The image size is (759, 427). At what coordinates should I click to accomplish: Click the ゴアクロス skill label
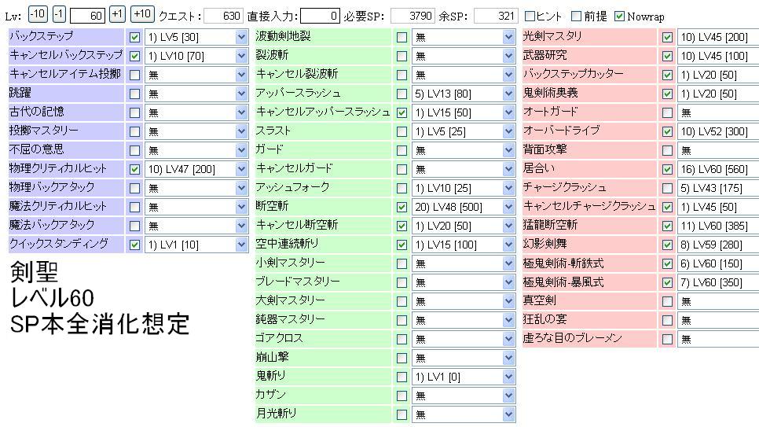point(279,338)
